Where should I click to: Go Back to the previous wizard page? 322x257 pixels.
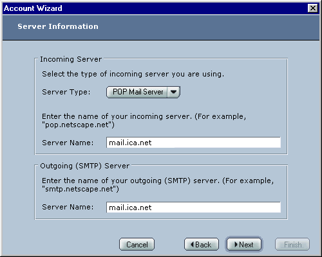pyautogui.click(x=202, y=244)
